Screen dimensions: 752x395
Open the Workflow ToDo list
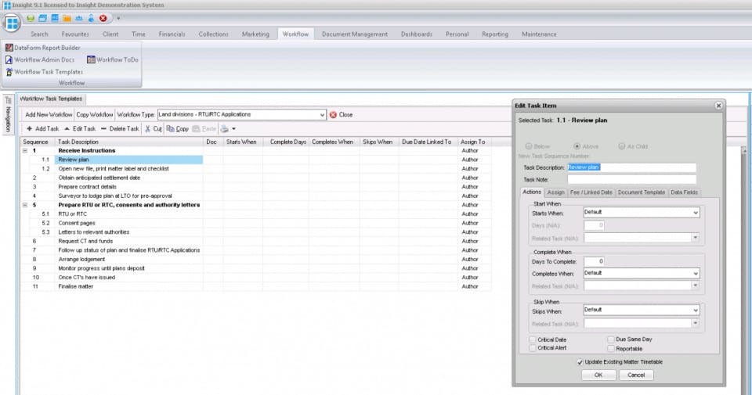point(113,60)
